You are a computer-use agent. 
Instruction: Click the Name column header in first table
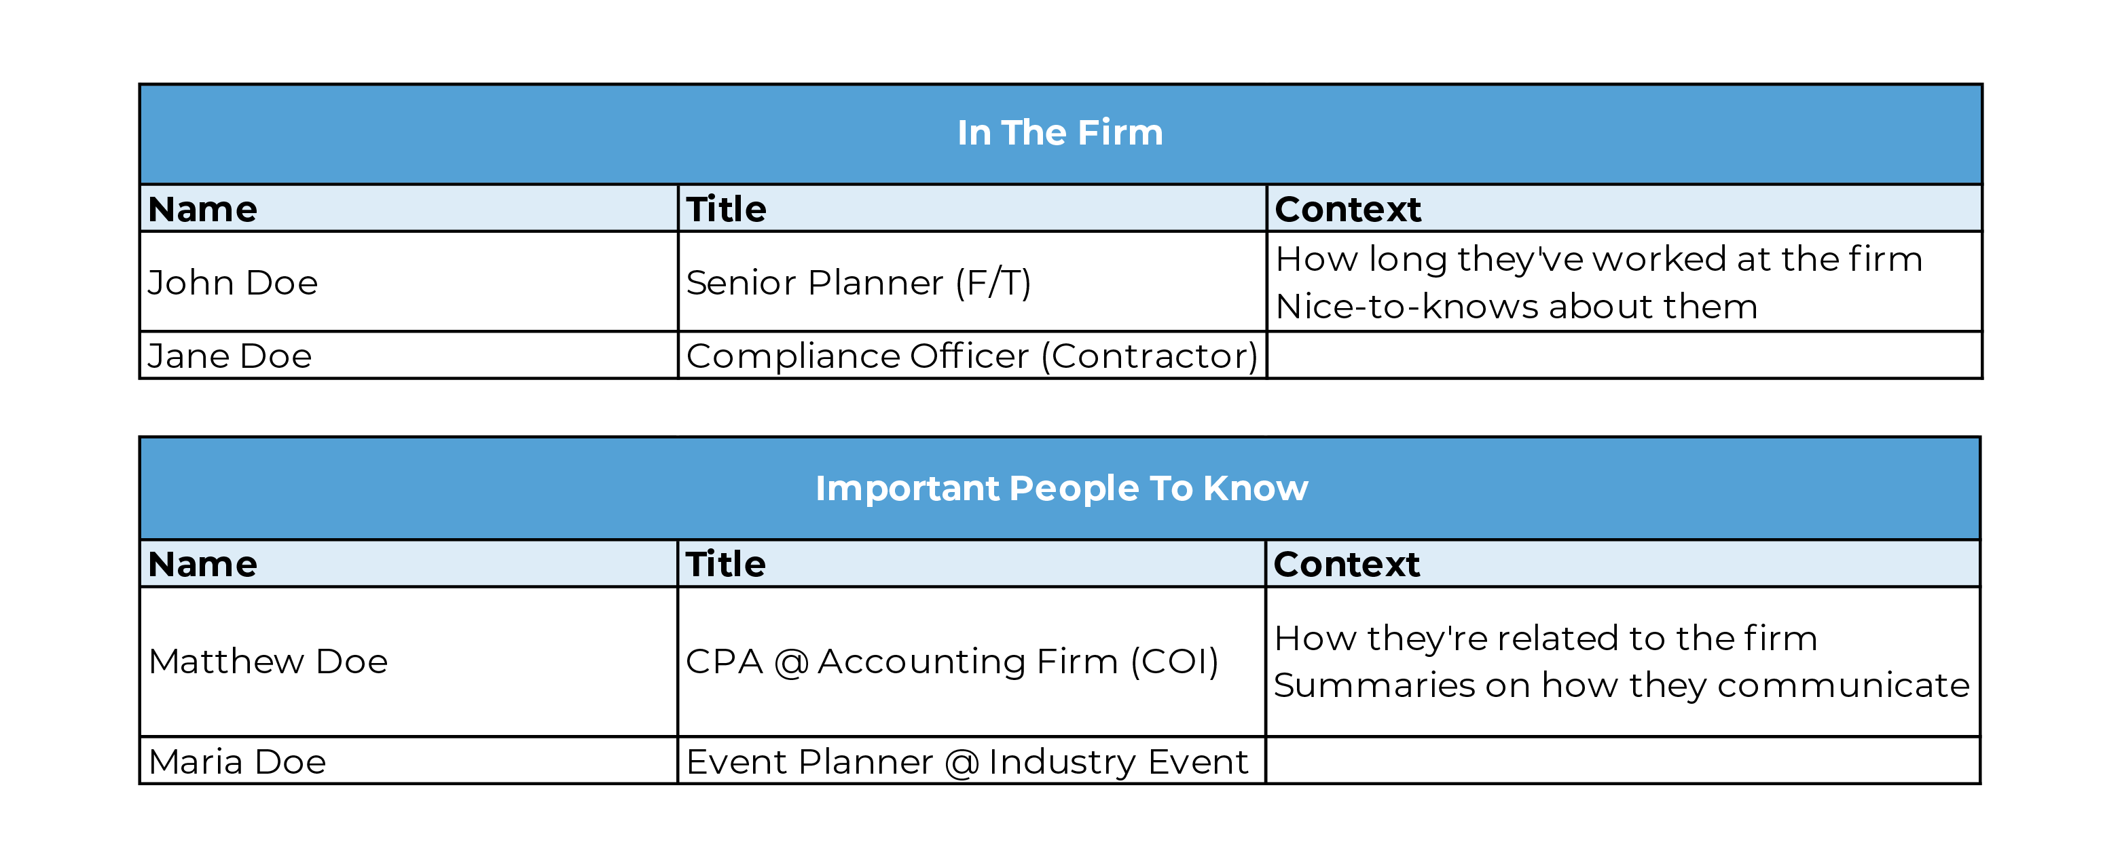click(x=409, y=208)
